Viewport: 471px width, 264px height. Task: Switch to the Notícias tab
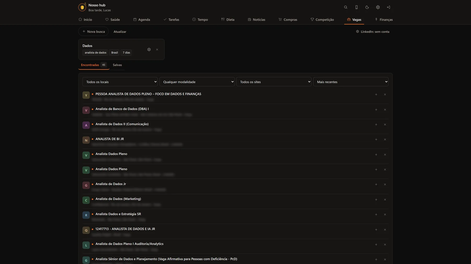tap(256, 20)
